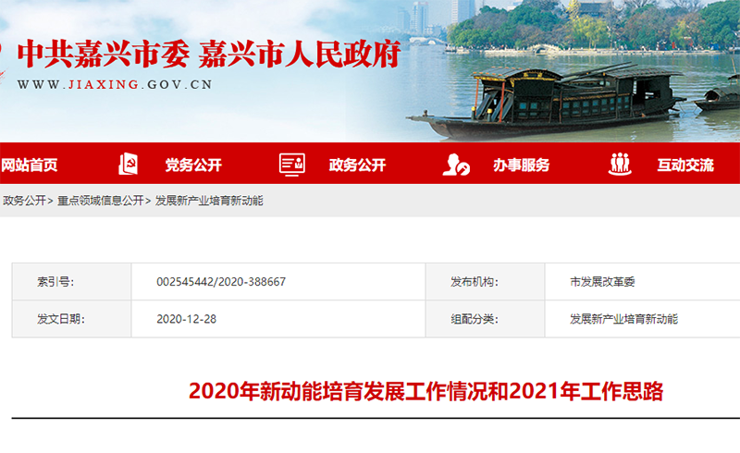Click the people group icon beside 互动交流
740x453 pixels.
[x=620, y=165]
